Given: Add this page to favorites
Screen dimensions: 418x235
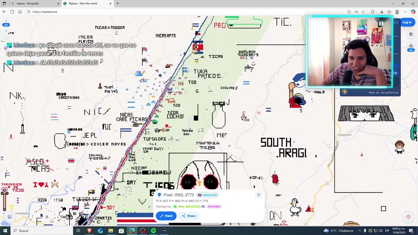Looking at the screenshot, I should coord(363,12).
